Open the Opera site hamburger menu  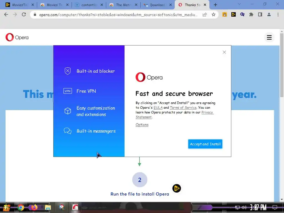click(x=269, y=37)
